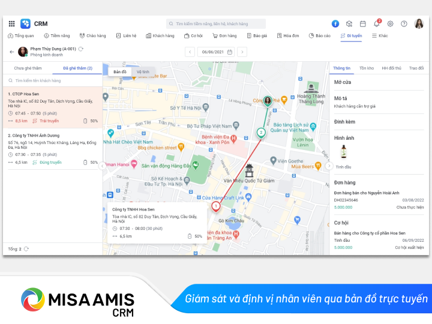Switch map to Bản đồ view
Screen dimensions: 432x324
[120, 72]
